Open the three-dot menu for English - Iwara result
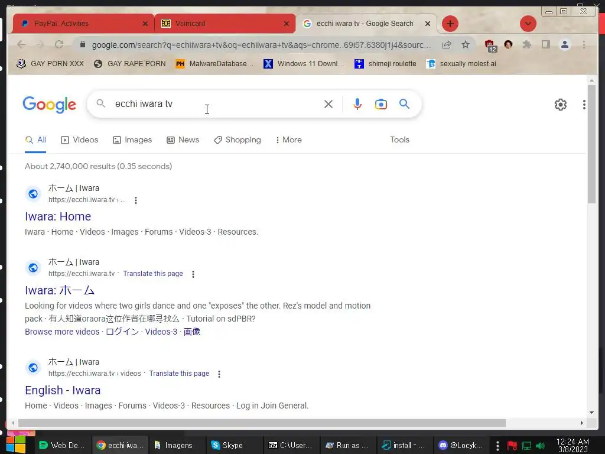The height and width of the screenshot is (454, 605). (x=219, y=374)
